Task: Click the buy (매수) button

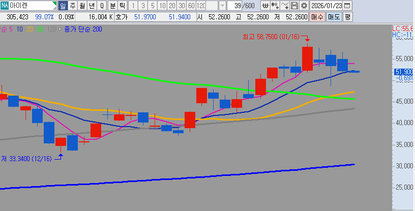Action: [317, 17]
